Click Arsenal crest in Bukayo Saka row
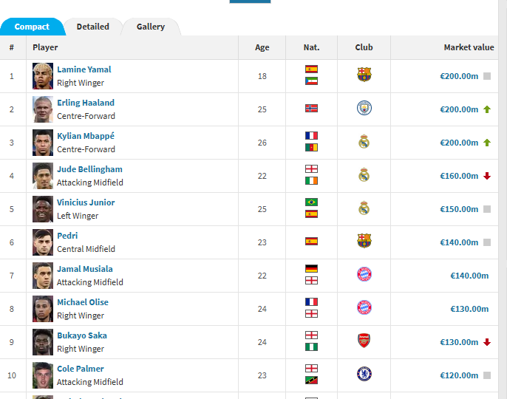The height and width of the screenshot is (399, 507). (x=364, y=341)
